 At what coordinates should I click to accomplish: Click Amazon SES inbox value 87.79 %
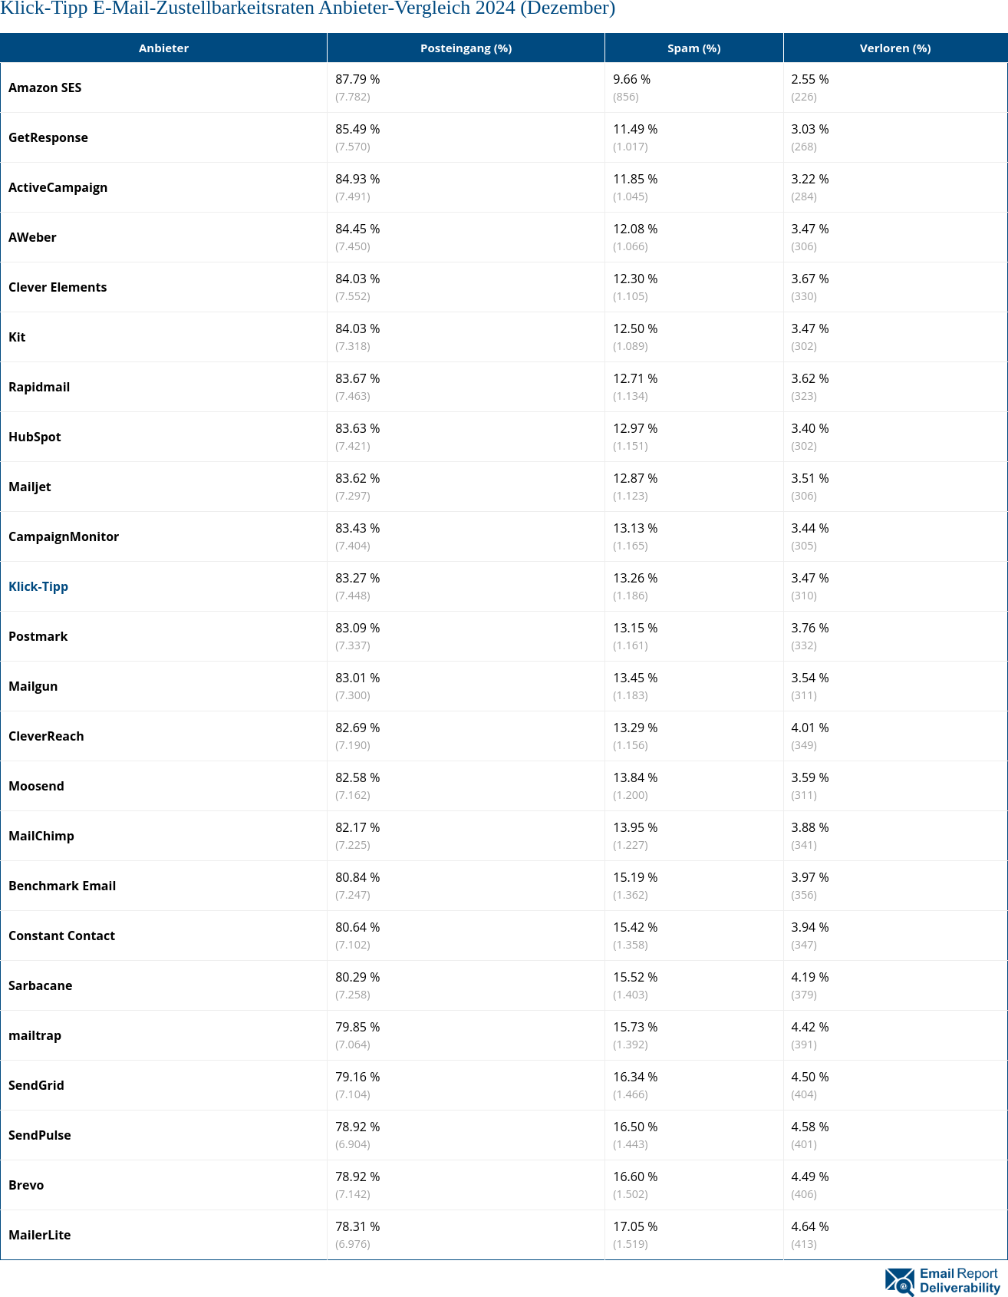(357, 79)
